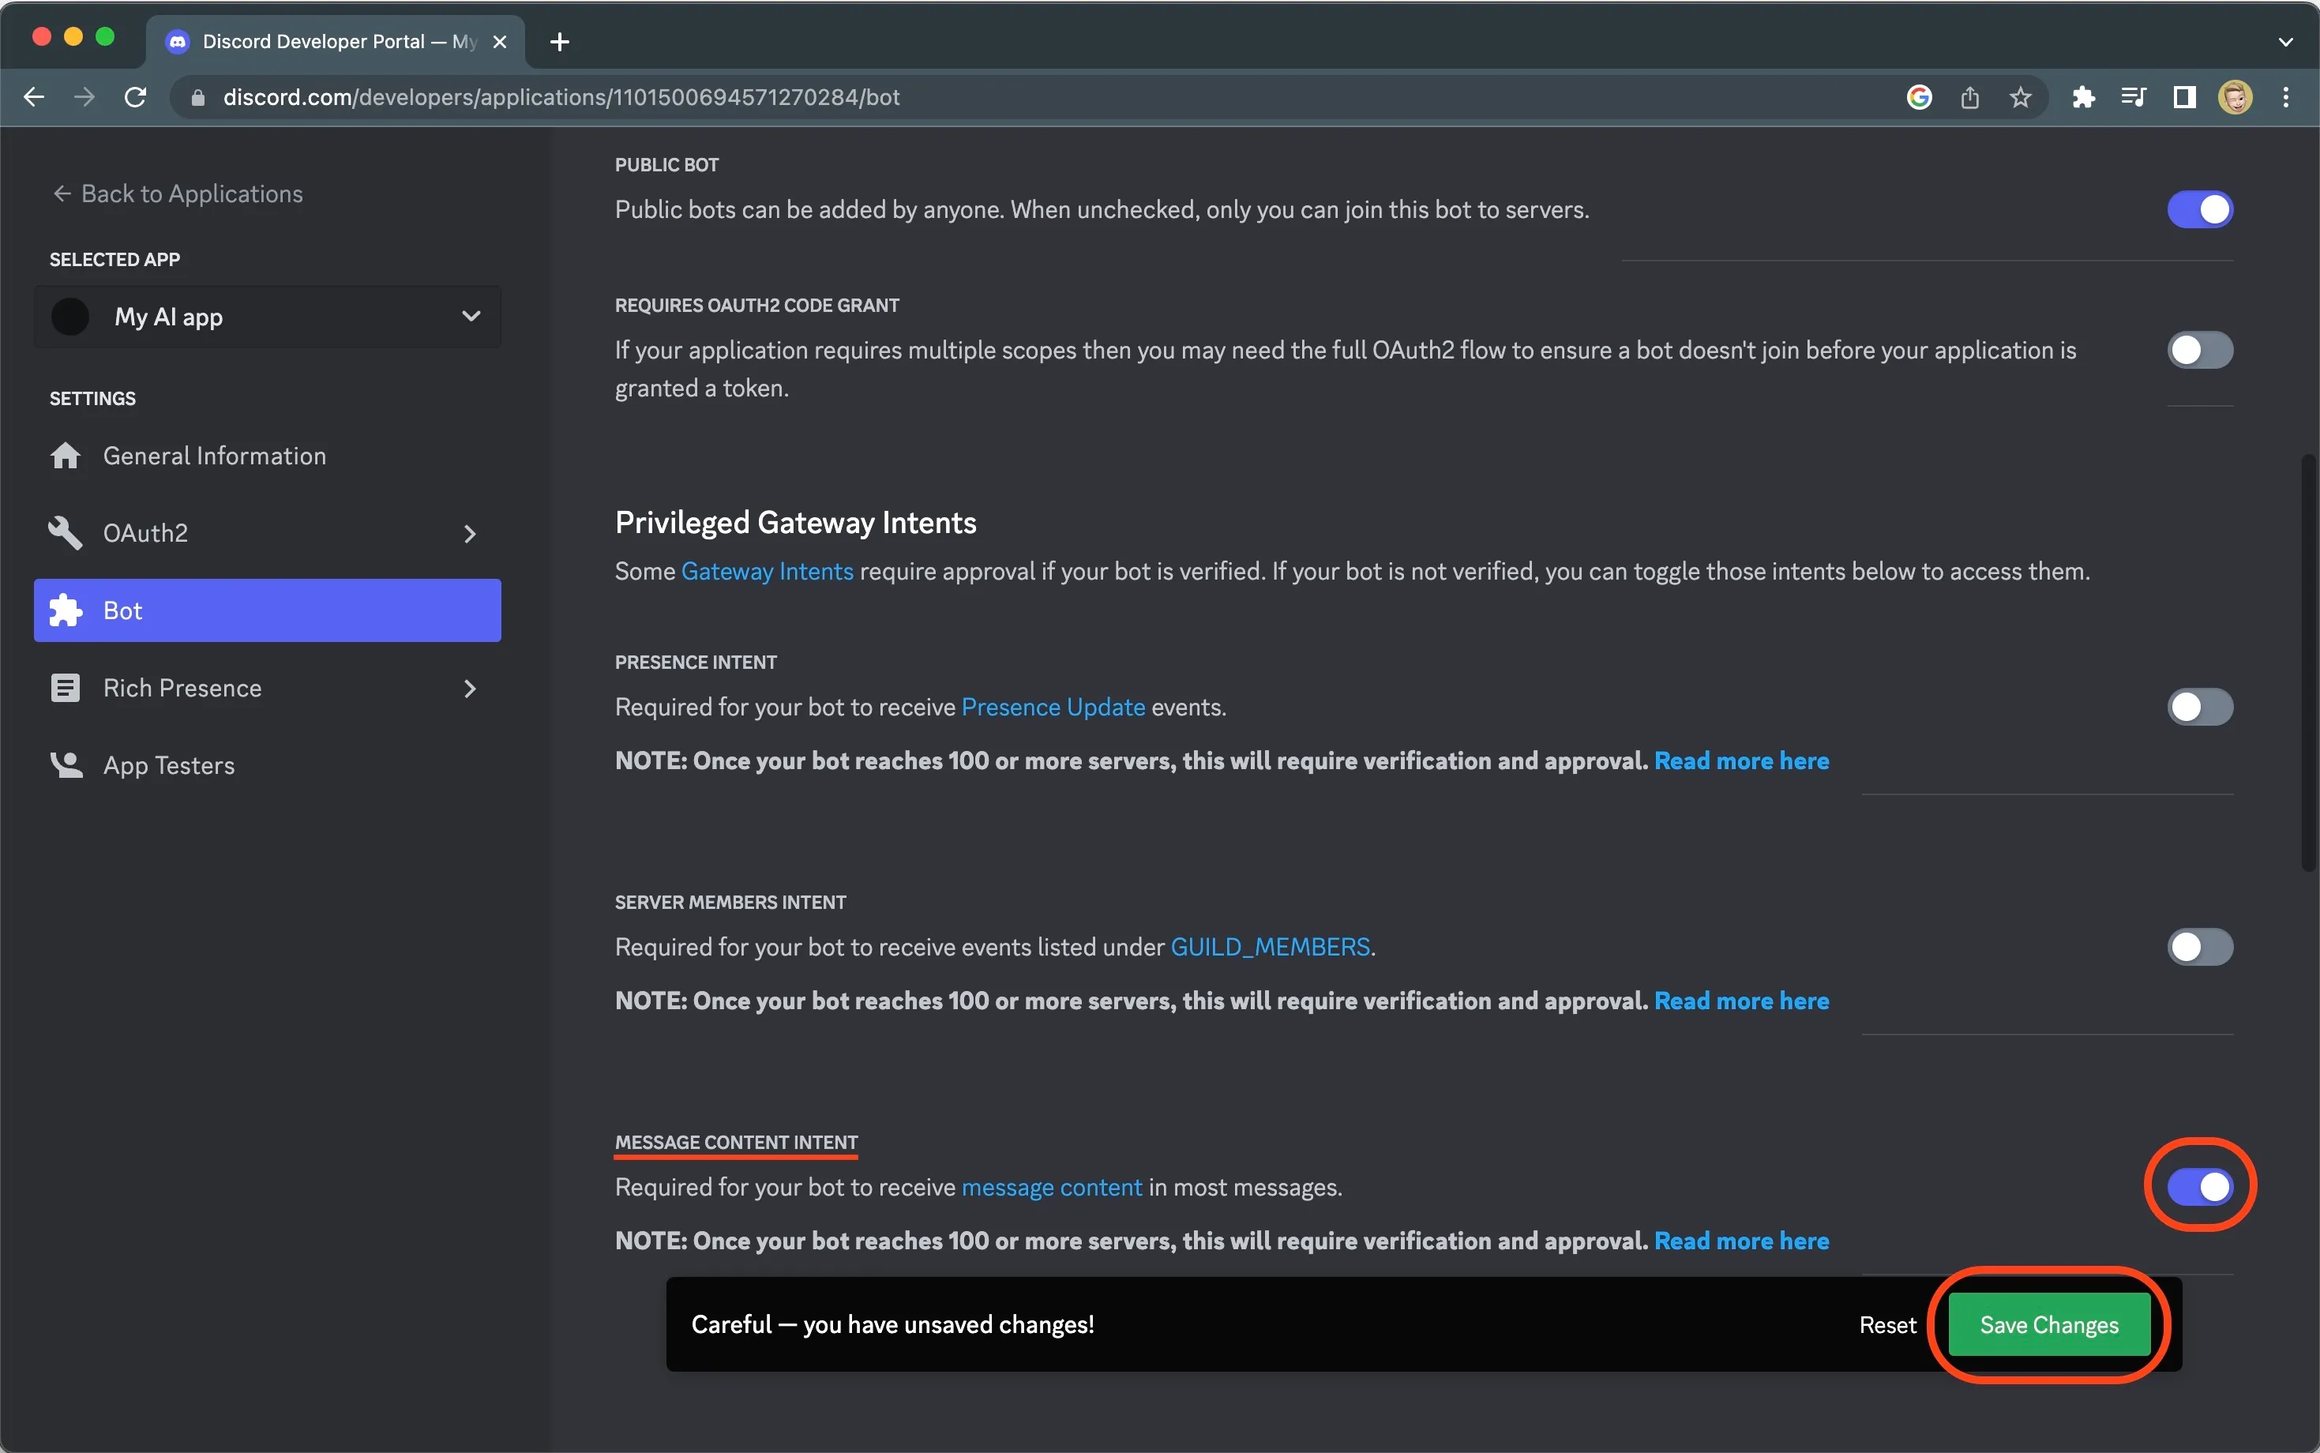This screenshot has width=2320, height=1453.
Task: Click Read more here under Presence Intent
Action: tap(1740, 761)
